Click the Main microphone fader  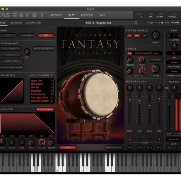[149, 106]
